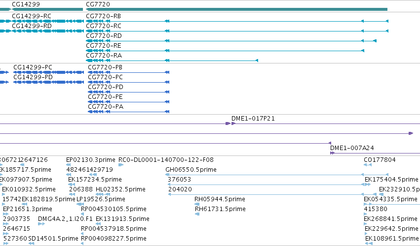Click the CG7720-PC protein label
This screenshot has width=420, height=246.
coord(106,77)
